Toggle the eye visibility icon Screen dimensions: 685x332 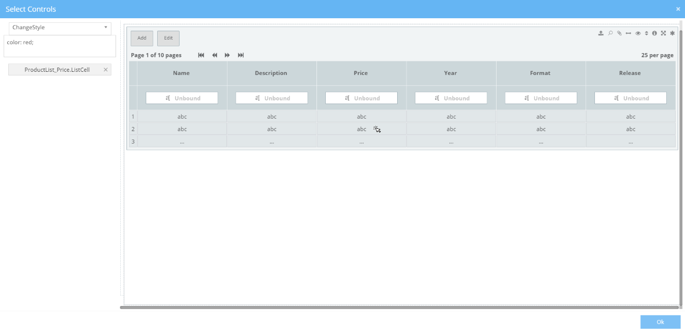(638, 33)
